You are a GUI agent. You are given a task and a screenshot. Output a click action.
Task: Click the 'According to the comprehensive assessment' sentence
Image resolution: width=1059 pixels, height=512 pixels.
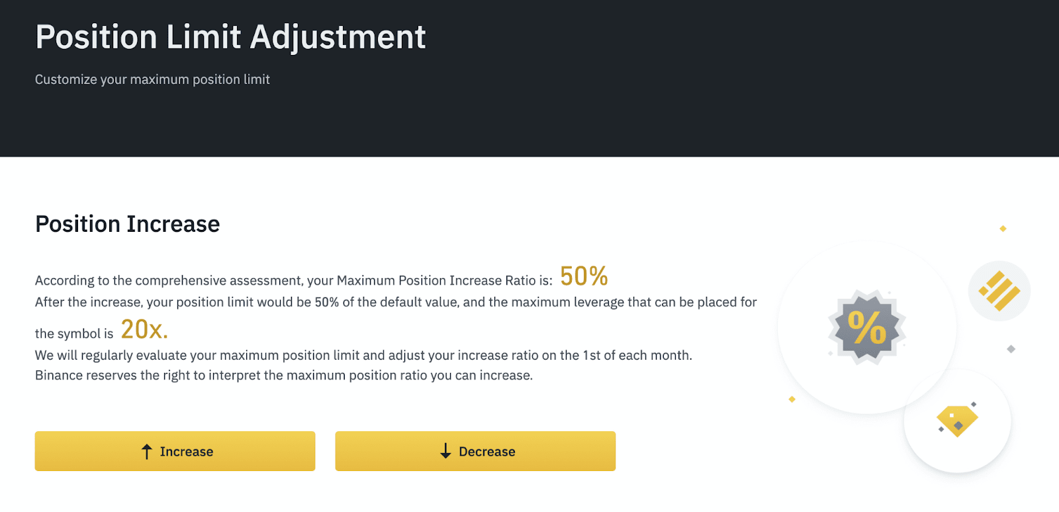click(293, 280)
